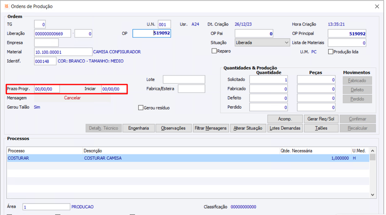Click the Recalcular button

click(358, 128)
